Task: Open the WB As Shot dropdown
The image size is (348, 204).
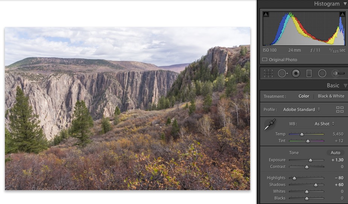Action: click(324, 124)
